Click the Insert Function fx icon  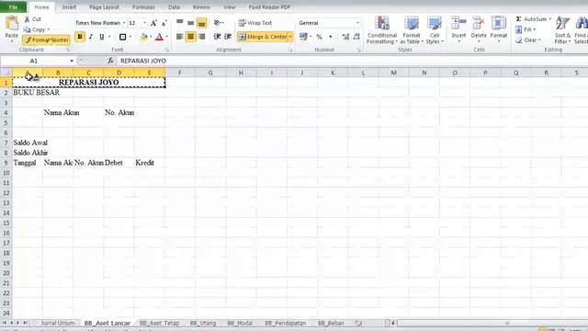tap(110, 61)
